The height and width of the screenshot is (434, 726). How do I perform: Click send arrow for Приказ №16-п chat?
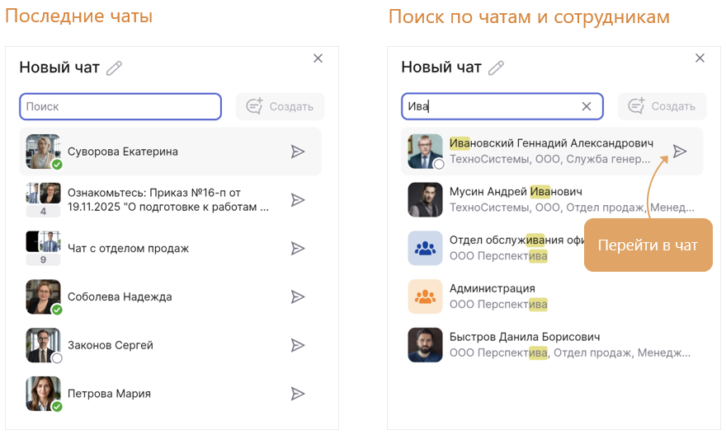coord(298,200)
